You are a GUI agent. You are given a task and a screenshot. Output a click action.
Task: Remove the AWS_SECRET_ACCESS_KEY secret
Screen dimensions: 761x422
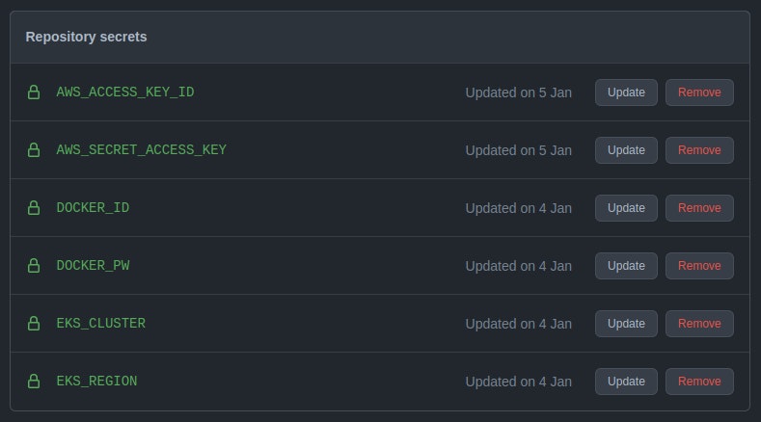pyautogui.click(x=699, y=150)
